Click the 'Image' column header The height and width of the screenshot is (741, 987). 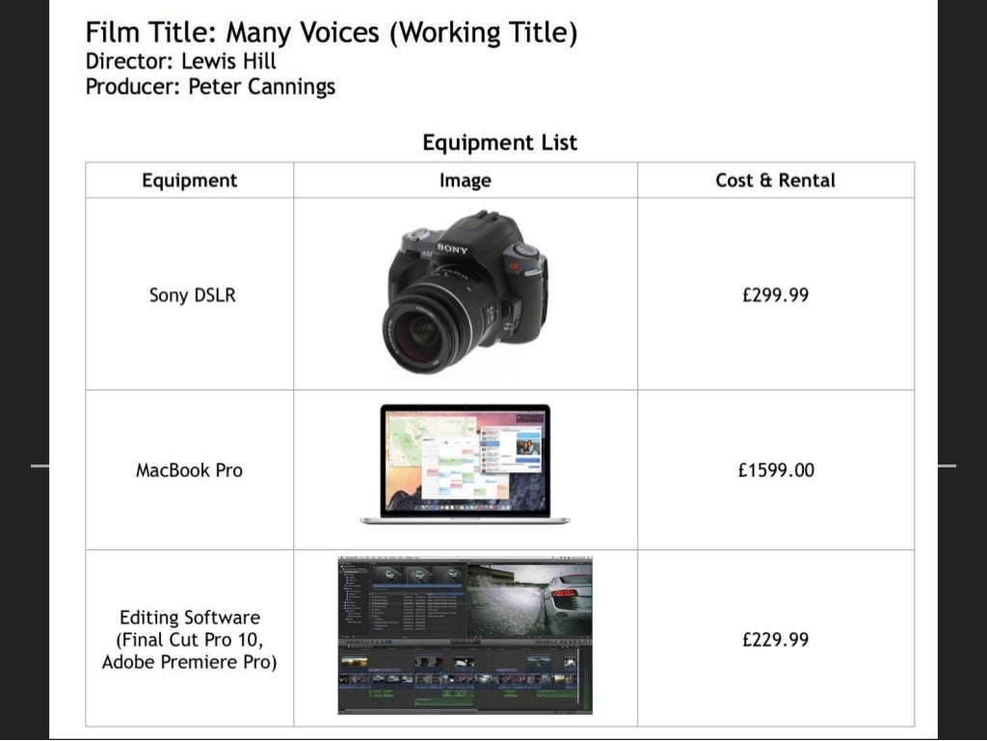pyautogui.click(x=466, y=180)
